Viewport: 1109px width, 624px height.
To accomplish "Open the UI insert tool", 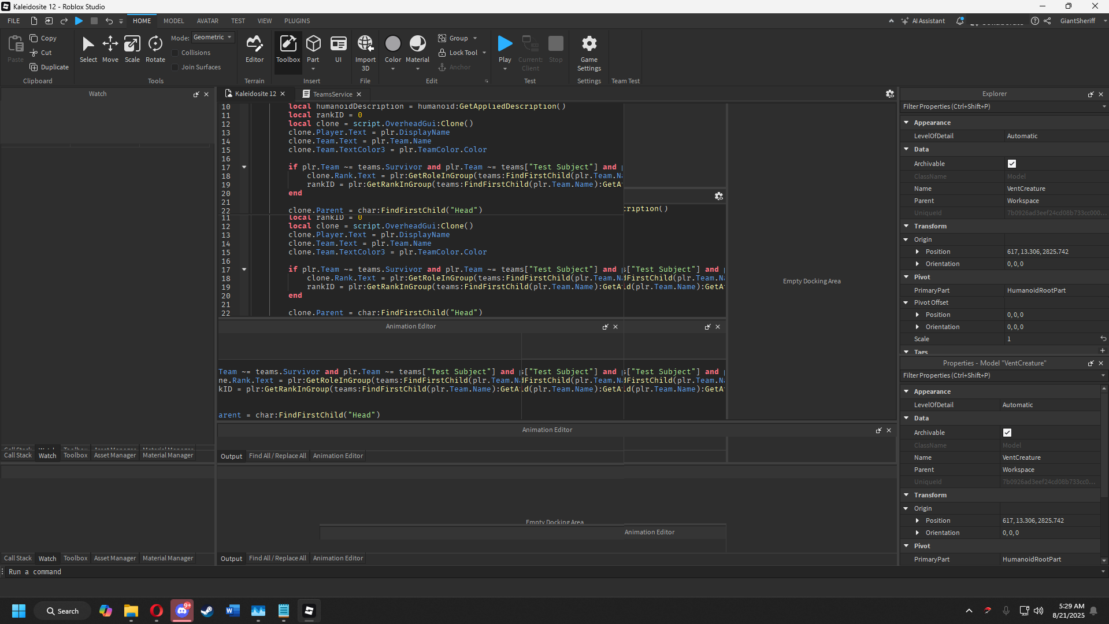I will [338, 50].
